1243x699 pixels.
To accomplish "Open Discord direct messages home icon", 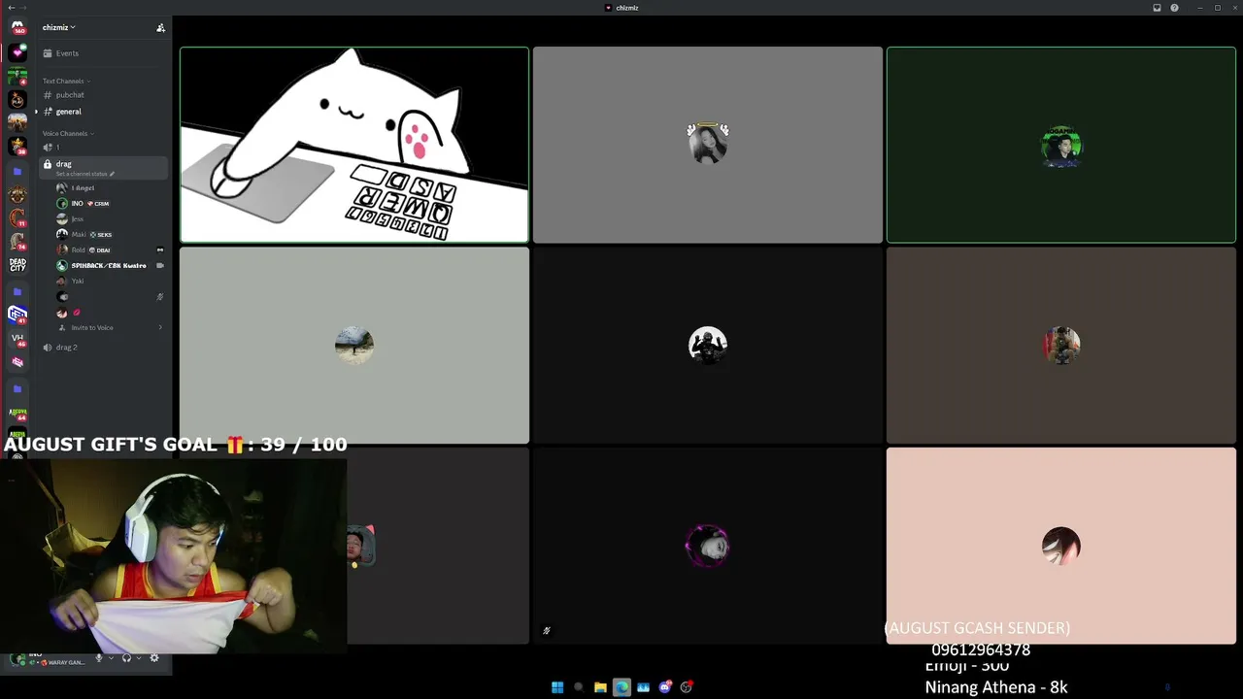I will (x=17, y=27).
